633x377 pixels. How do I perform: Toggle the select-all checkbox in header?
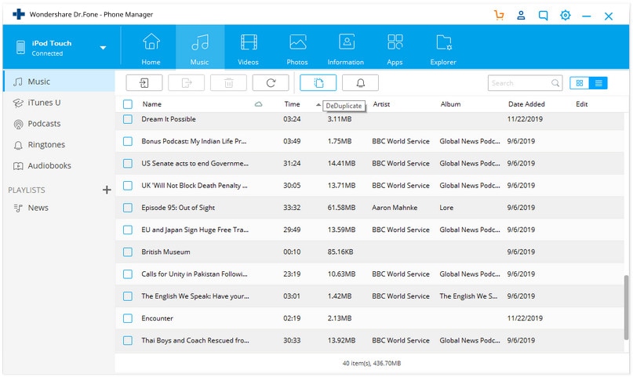tap(128, 104)
